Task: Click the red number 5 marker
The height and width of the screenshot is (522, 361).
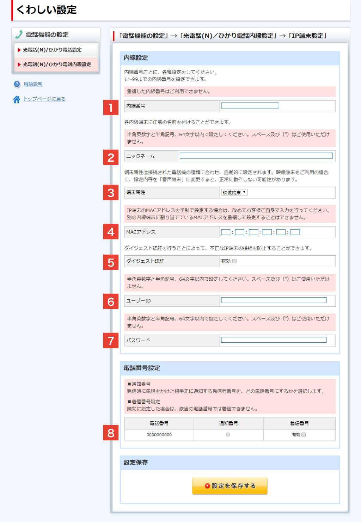Action: [111, 262]
